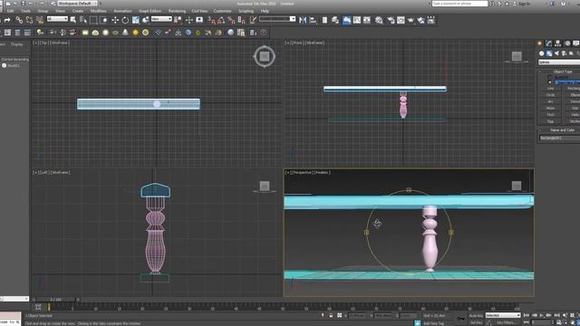Viewport: 580px width, 326px height.
Task: Select the Shapes category icon
Action: click(x=549, y=53)
